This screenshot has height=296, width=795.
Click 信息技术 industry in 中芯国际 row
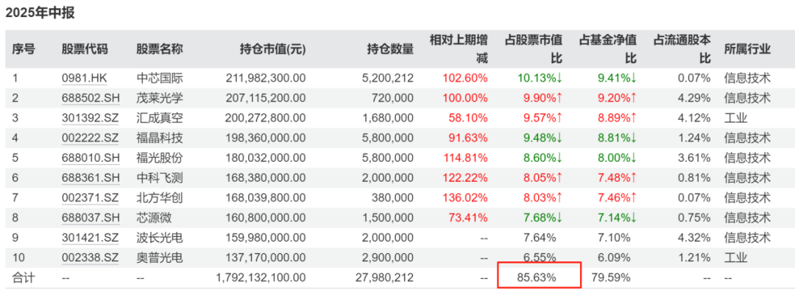[747, 78]
